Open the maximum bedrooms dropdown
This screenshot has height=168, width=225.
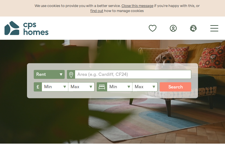pyautogui.click(x=145, y=87)
